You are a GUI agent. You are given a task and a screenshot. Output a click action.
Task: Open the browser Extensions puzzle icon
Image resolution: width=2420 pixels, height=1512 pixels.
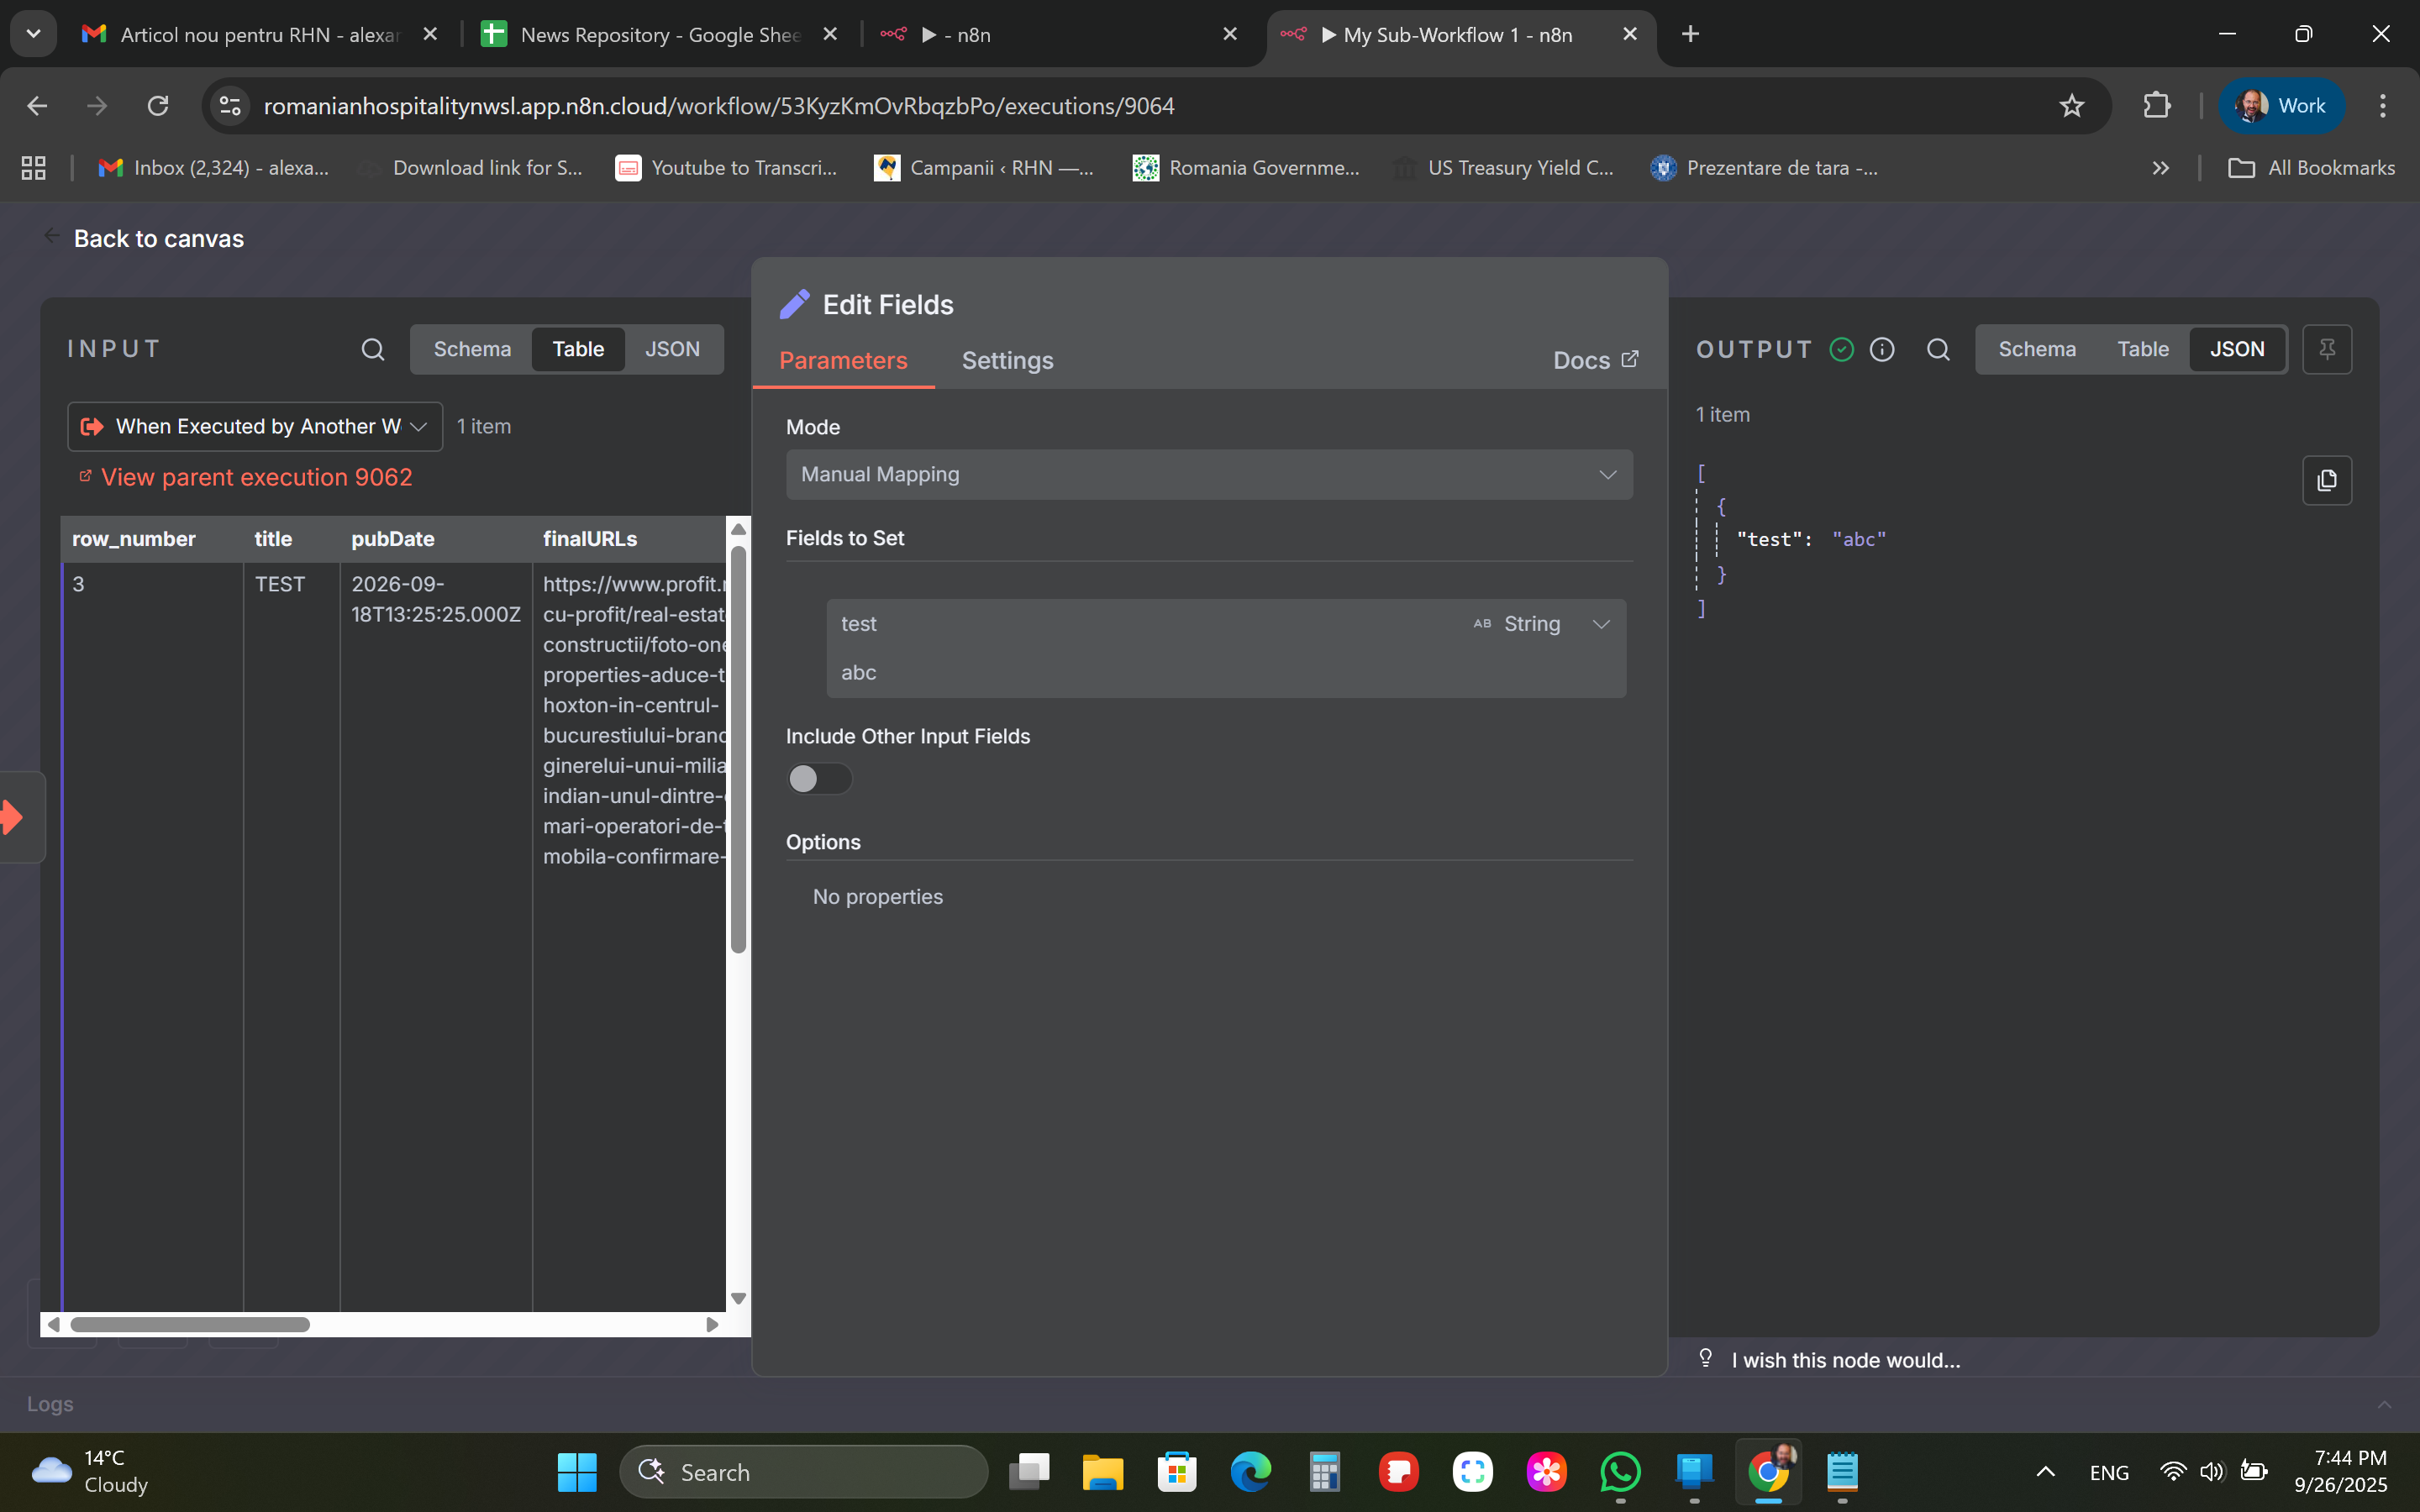(x=2157, y=106)
